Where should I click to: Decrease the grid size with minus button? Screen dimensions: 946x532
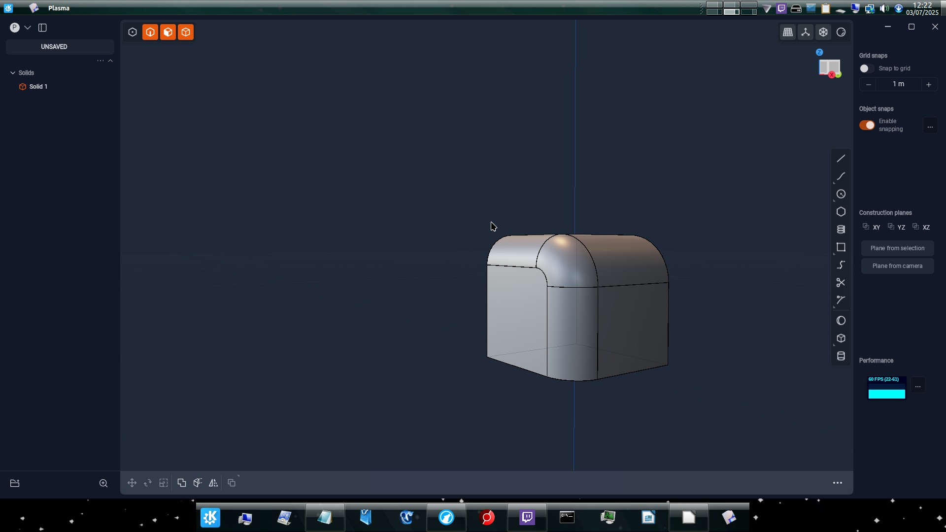pyautogui.click(x=869, y=84)
